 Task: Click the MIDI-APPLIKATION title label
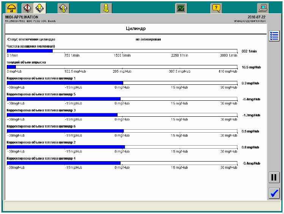tap(22, 17)
